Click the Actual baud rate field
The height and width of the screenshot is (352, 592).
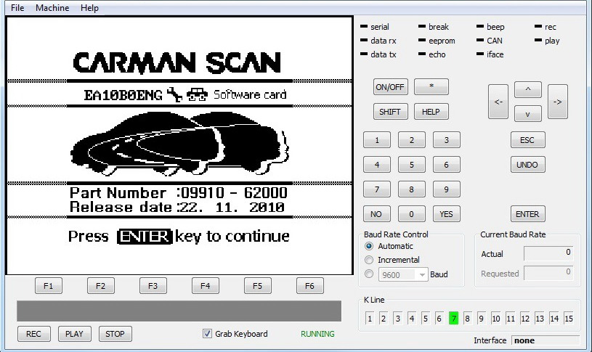(x=548, y=253)
